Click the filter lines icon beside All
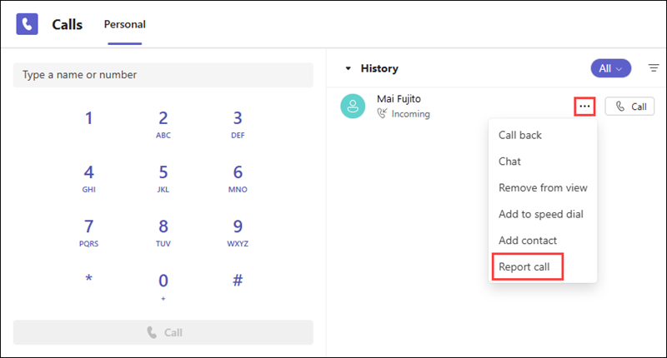 654,68
